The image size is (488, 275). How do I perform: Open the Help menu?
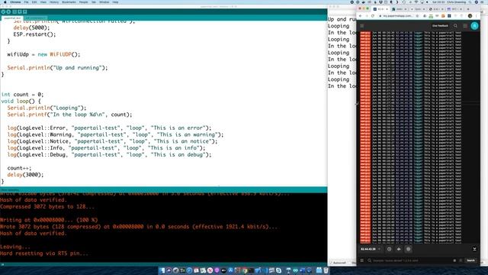tap(115, 2)
